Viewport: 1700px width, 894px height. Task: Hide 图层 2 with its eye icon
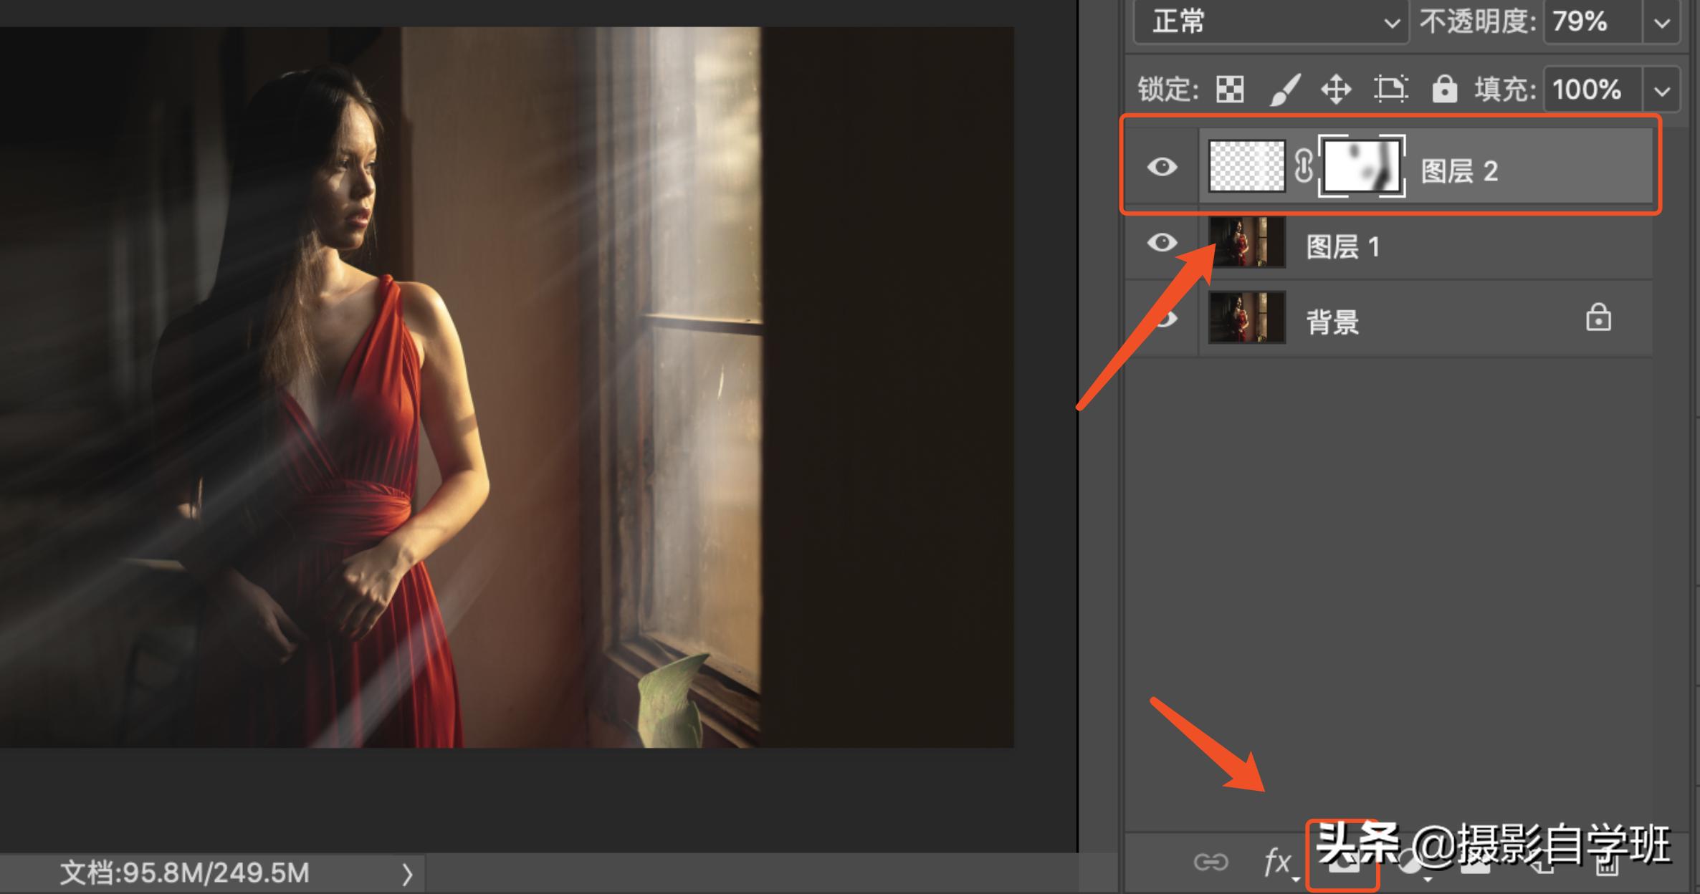click(1162, 167)
